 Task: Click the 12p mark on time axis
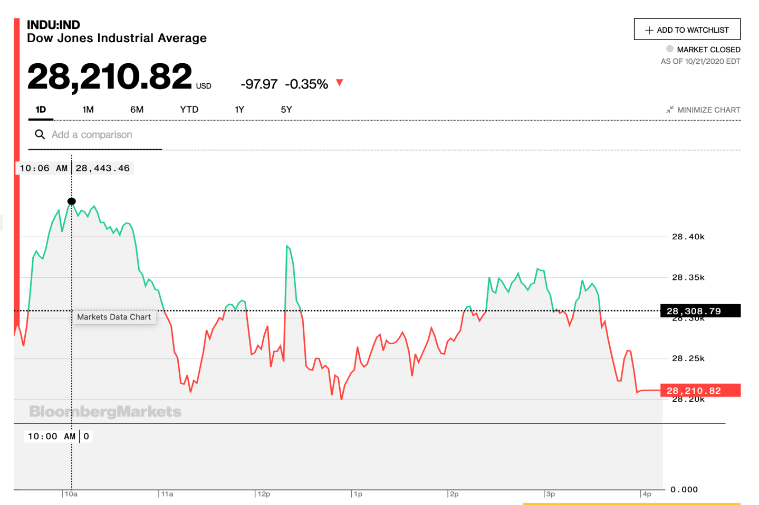tap(264, 494)
